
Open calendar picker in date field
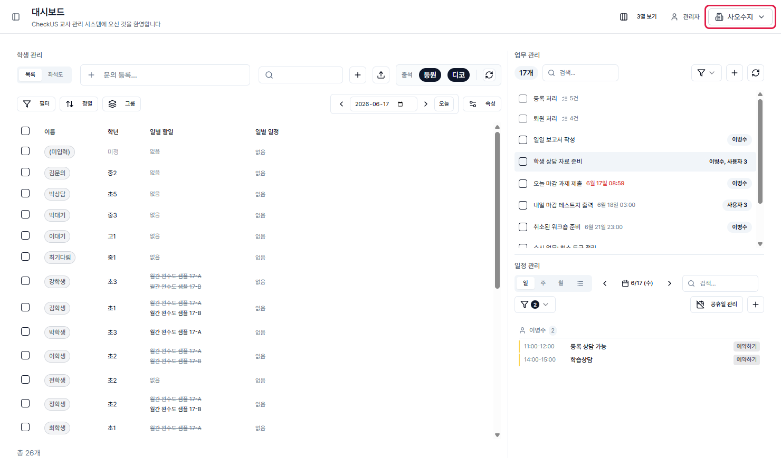(x=401, y=104)
